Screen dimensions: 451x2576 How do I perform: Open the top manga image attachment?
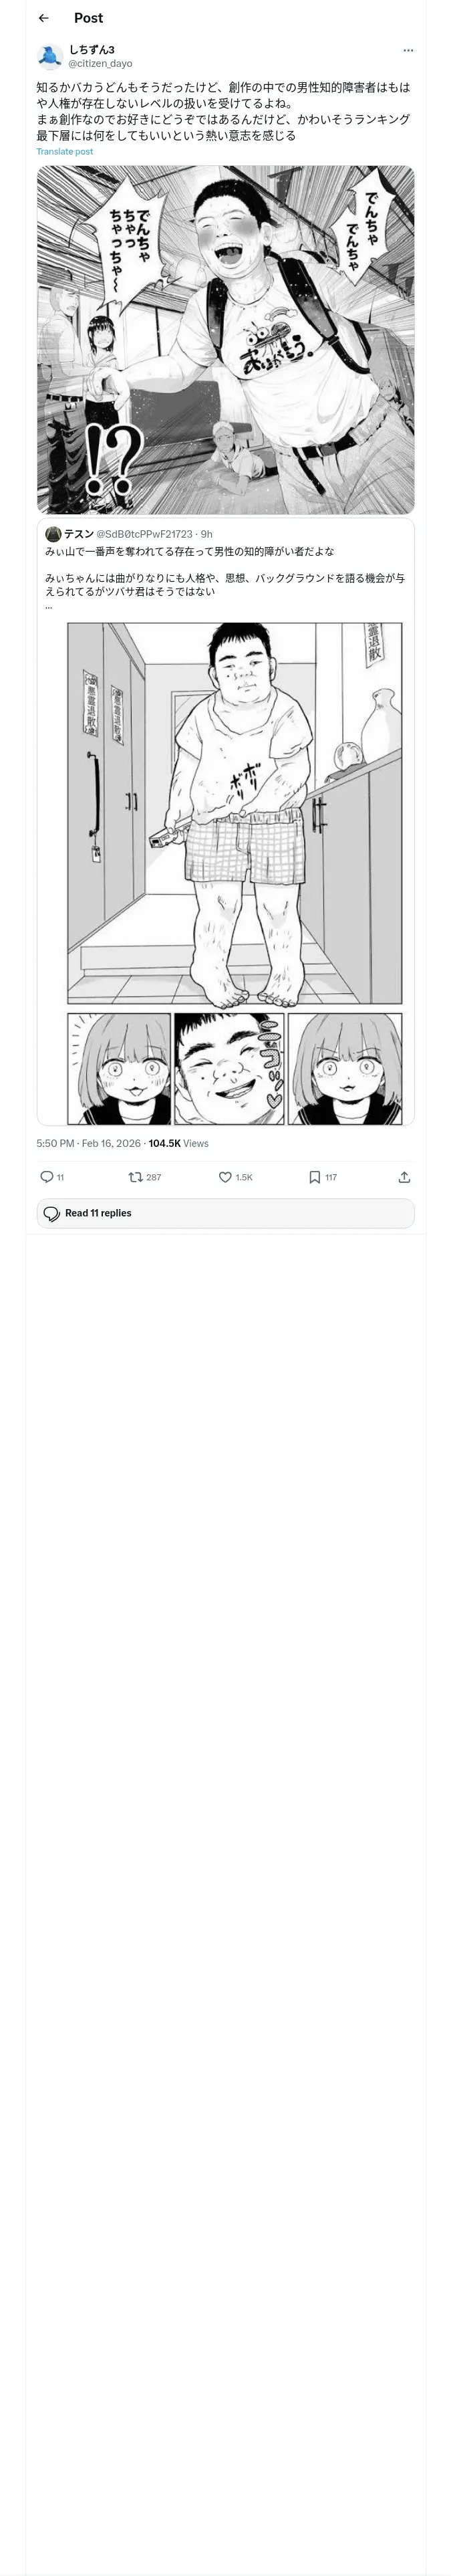(225, 339)
